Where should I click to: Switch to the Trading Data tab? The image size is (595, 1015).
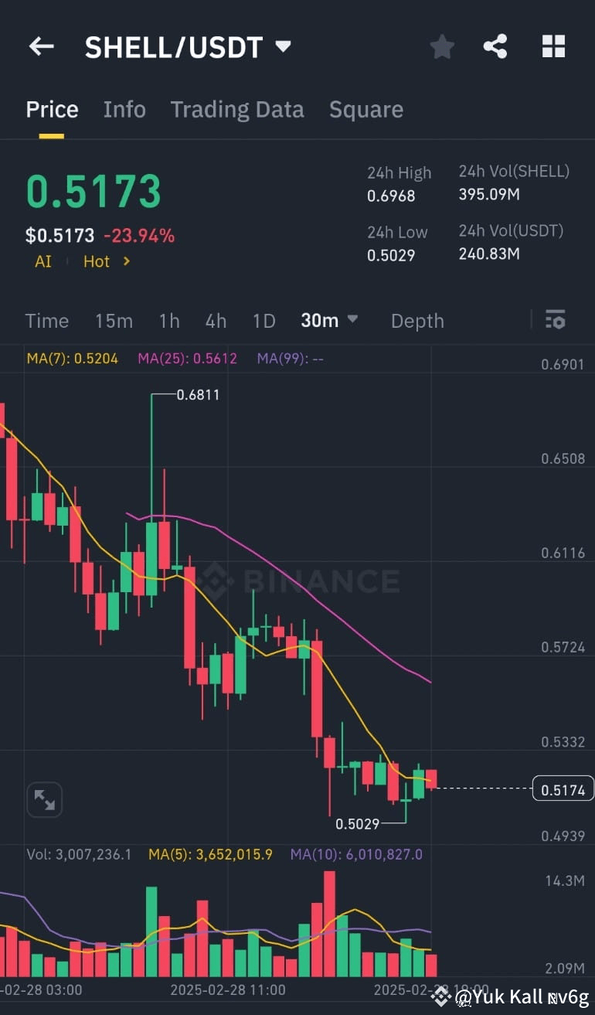click(237, 109)
